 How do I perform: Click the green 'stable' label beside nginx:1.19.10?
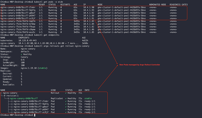tap(42, 68)
